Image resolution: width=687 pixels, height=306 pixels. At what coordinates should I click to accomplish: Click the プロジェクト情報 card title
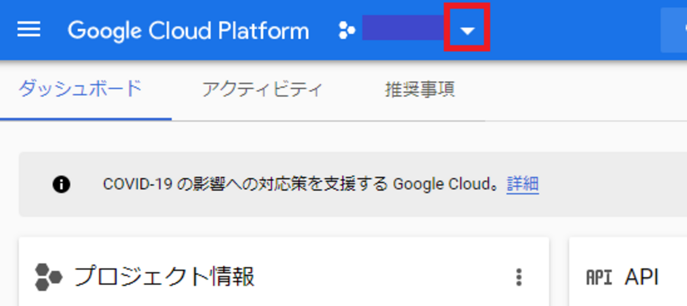[164, 277]
